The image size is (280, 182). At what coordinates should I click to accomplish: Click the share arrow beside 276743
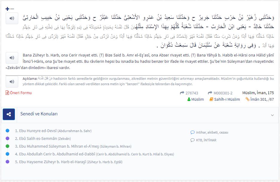182,93
